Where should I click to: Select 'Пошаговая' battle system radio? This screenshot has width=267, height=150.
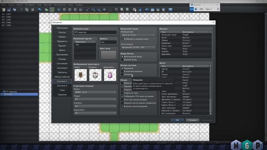[x=122, y=68]
